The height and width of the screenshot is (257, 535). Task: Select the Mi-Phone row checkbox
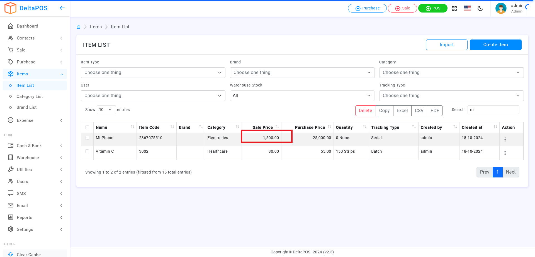(87, 138)
